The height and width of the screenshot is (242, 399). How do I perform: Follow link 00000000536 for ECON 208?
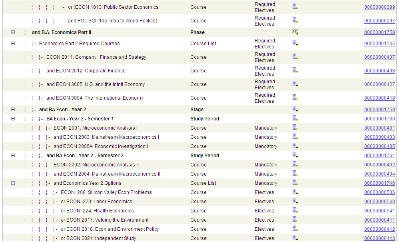(x=379, y=192)
